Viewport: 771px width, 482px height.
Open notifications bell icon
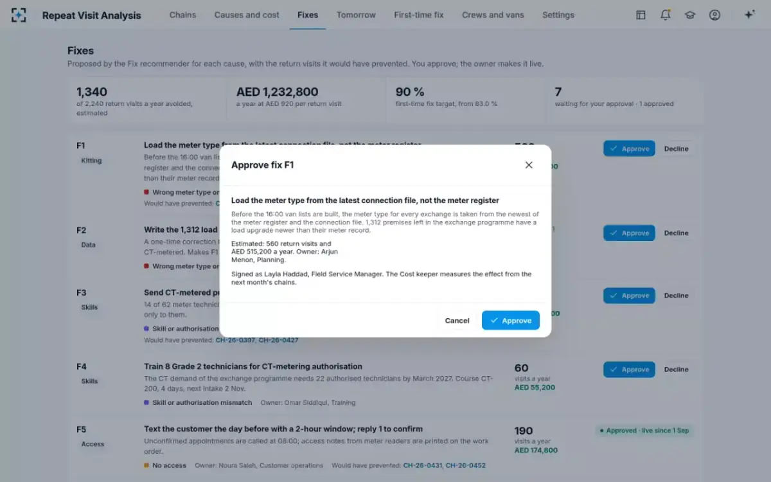666,15
